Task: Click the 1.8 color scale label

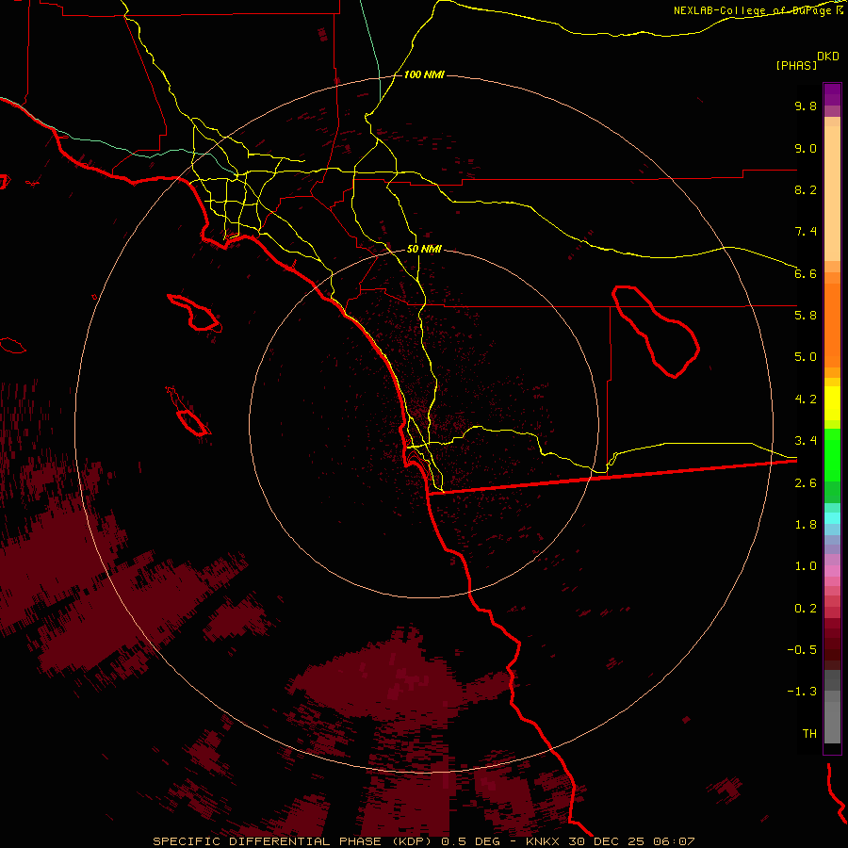Action: (x=806, y=525)
